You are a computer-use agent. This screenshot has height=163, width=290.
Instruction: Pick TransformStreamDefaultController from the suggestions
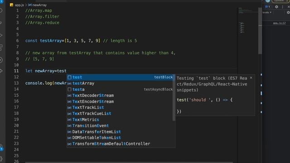pyautogui.click(x=120, y=144)
